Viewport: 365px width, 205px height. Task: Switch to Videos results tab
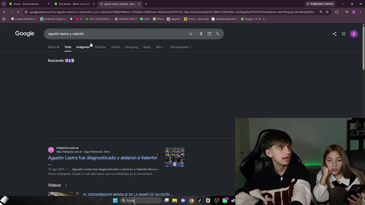coord(115,47)
